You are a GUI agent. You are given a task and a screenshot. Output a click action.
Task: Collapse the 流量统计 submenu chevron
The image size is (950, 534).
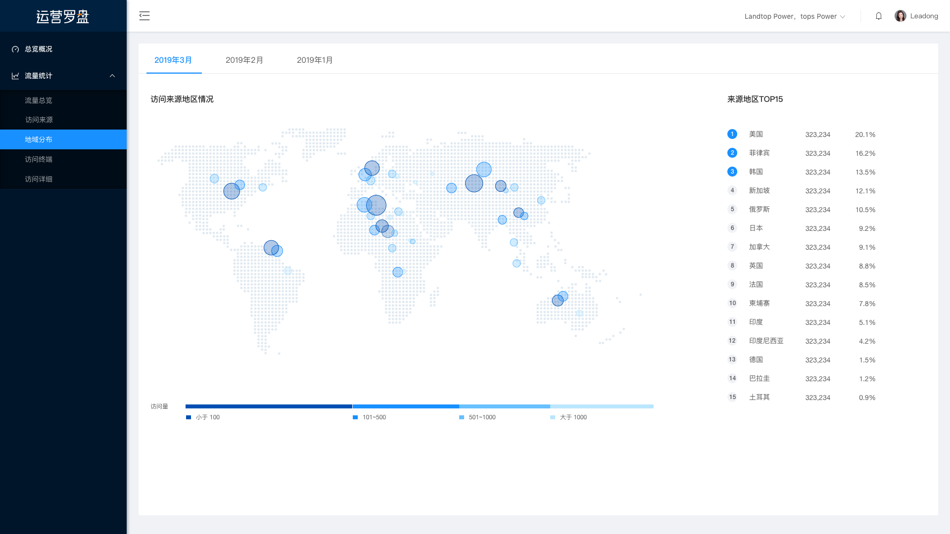112,76
